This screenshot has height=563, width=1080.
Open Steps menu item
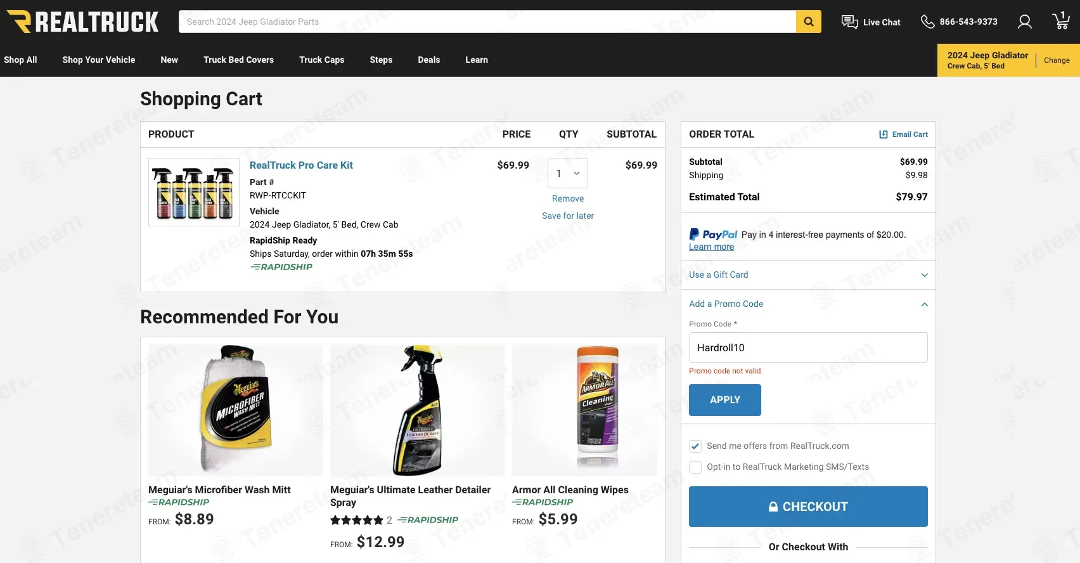coord(381,60)
